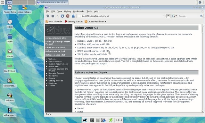Click the 14:18 clock in bottom panel
Image resolution: width=205 pixels, height=123 pixels.
tap(119, 120)
